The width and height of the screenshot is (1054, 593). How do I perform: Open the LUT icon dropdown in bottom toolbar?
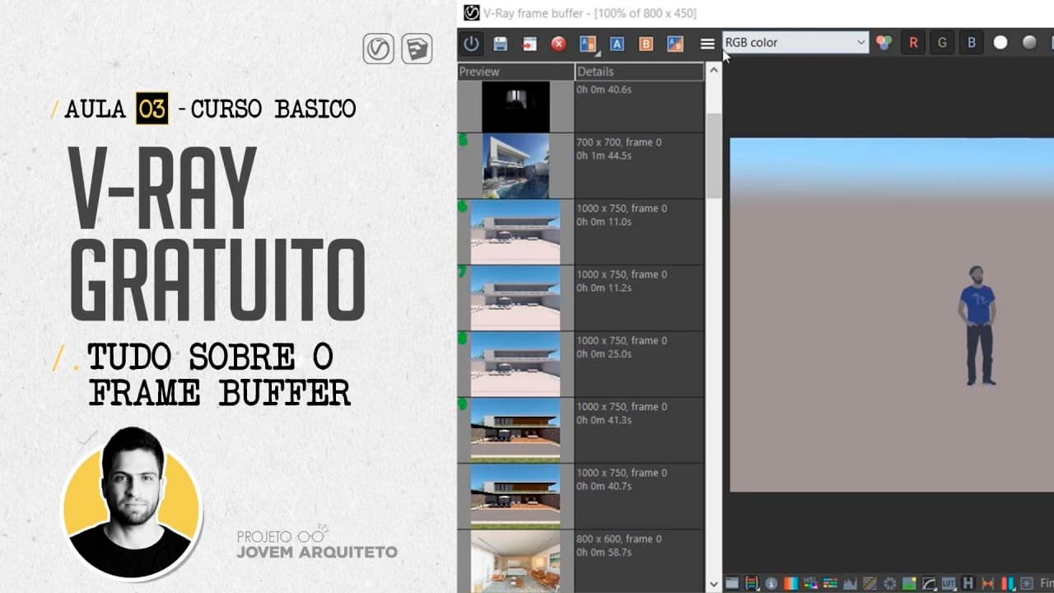948,583
